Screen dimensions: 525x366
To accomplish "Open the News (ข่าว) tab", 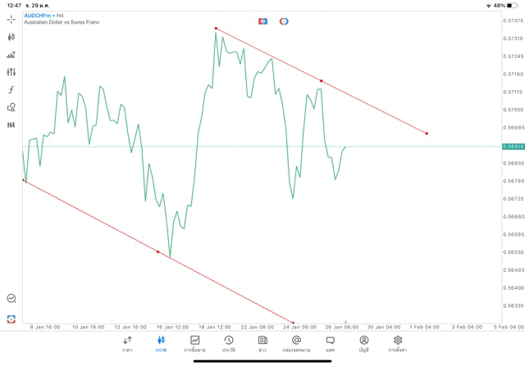I will (262, 343).
